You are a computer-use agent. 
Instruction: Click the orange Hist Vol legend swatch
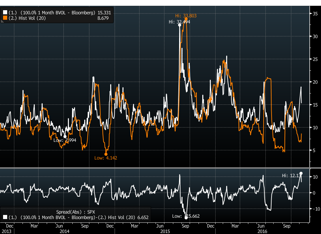point(5,18)
